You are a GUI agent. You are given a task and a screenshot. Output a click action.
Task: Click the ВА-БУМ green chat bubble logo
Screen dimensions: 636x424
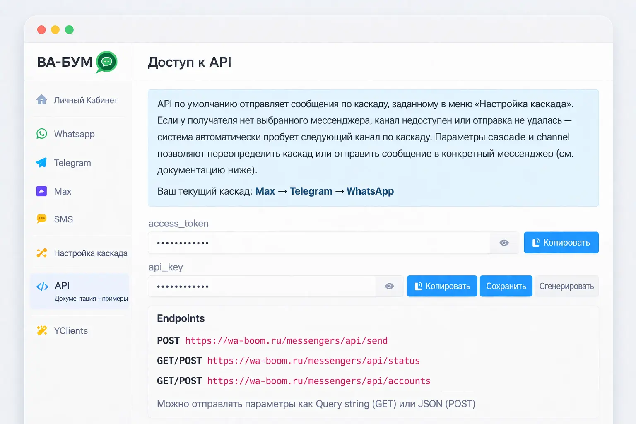click(106, 62)
